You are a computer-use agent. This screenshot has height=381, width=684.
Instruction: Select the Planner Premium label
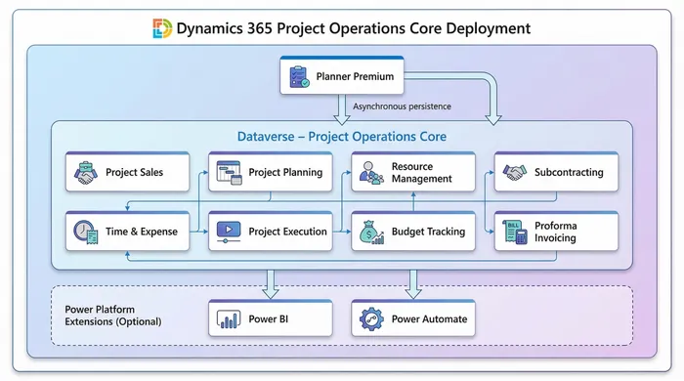(x=355, y=77)
